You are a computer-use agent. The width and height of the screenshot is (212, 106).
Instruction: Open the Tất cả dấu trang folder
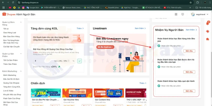203,8
